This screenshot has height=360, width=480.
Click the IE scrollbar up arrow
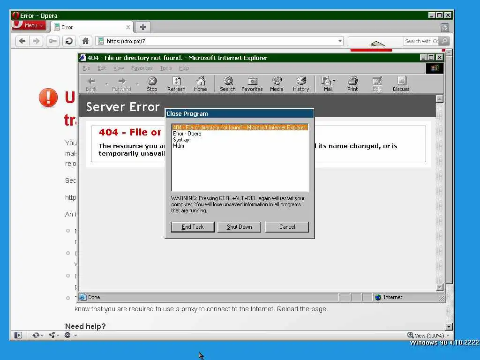pos(439,98)
